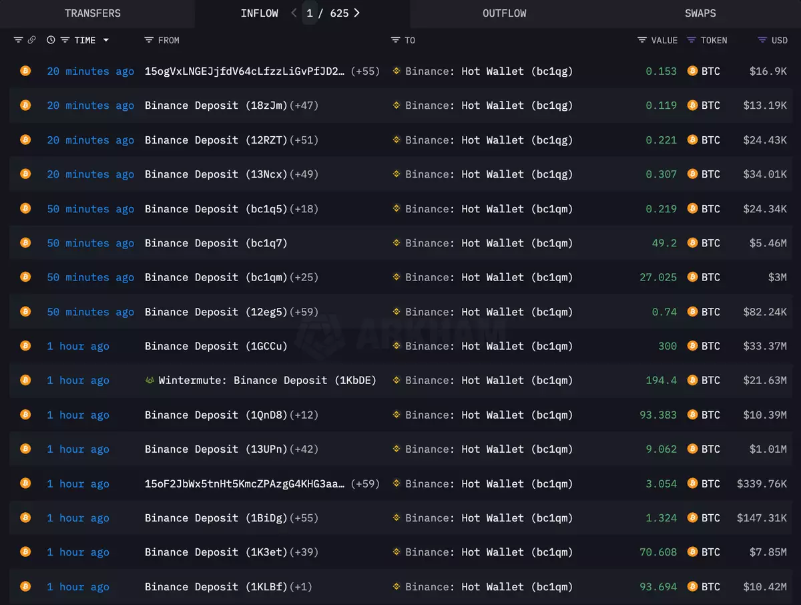This screenshot has width=801, height=605.
Task: Switch to the TRANSFERS tab
Action: pos(93,13)
